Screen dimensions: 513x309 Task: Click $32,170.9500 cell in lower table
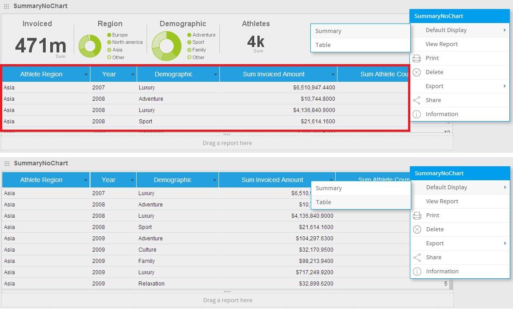316,250
